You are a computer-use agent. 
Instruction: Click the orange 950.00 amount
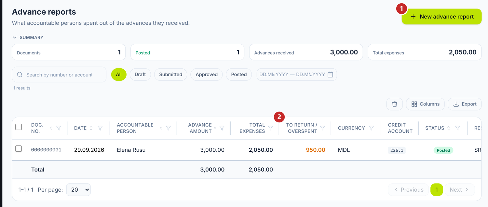point(316,150)
